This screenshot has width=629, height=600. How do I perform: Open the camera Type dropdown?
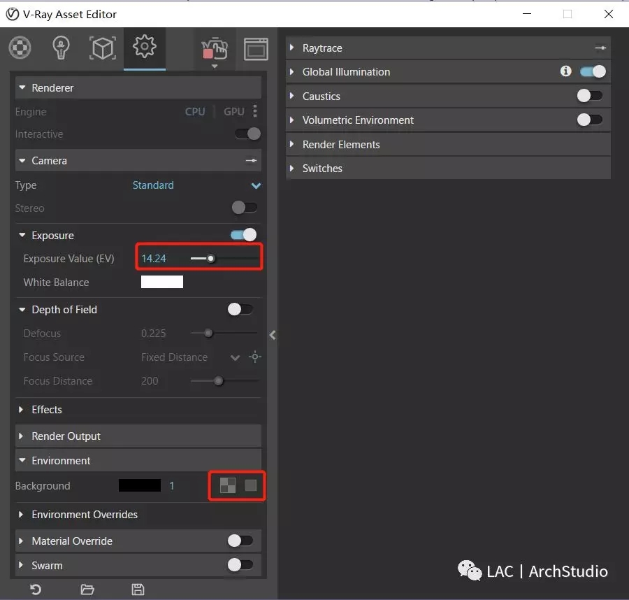click(196, 185)
